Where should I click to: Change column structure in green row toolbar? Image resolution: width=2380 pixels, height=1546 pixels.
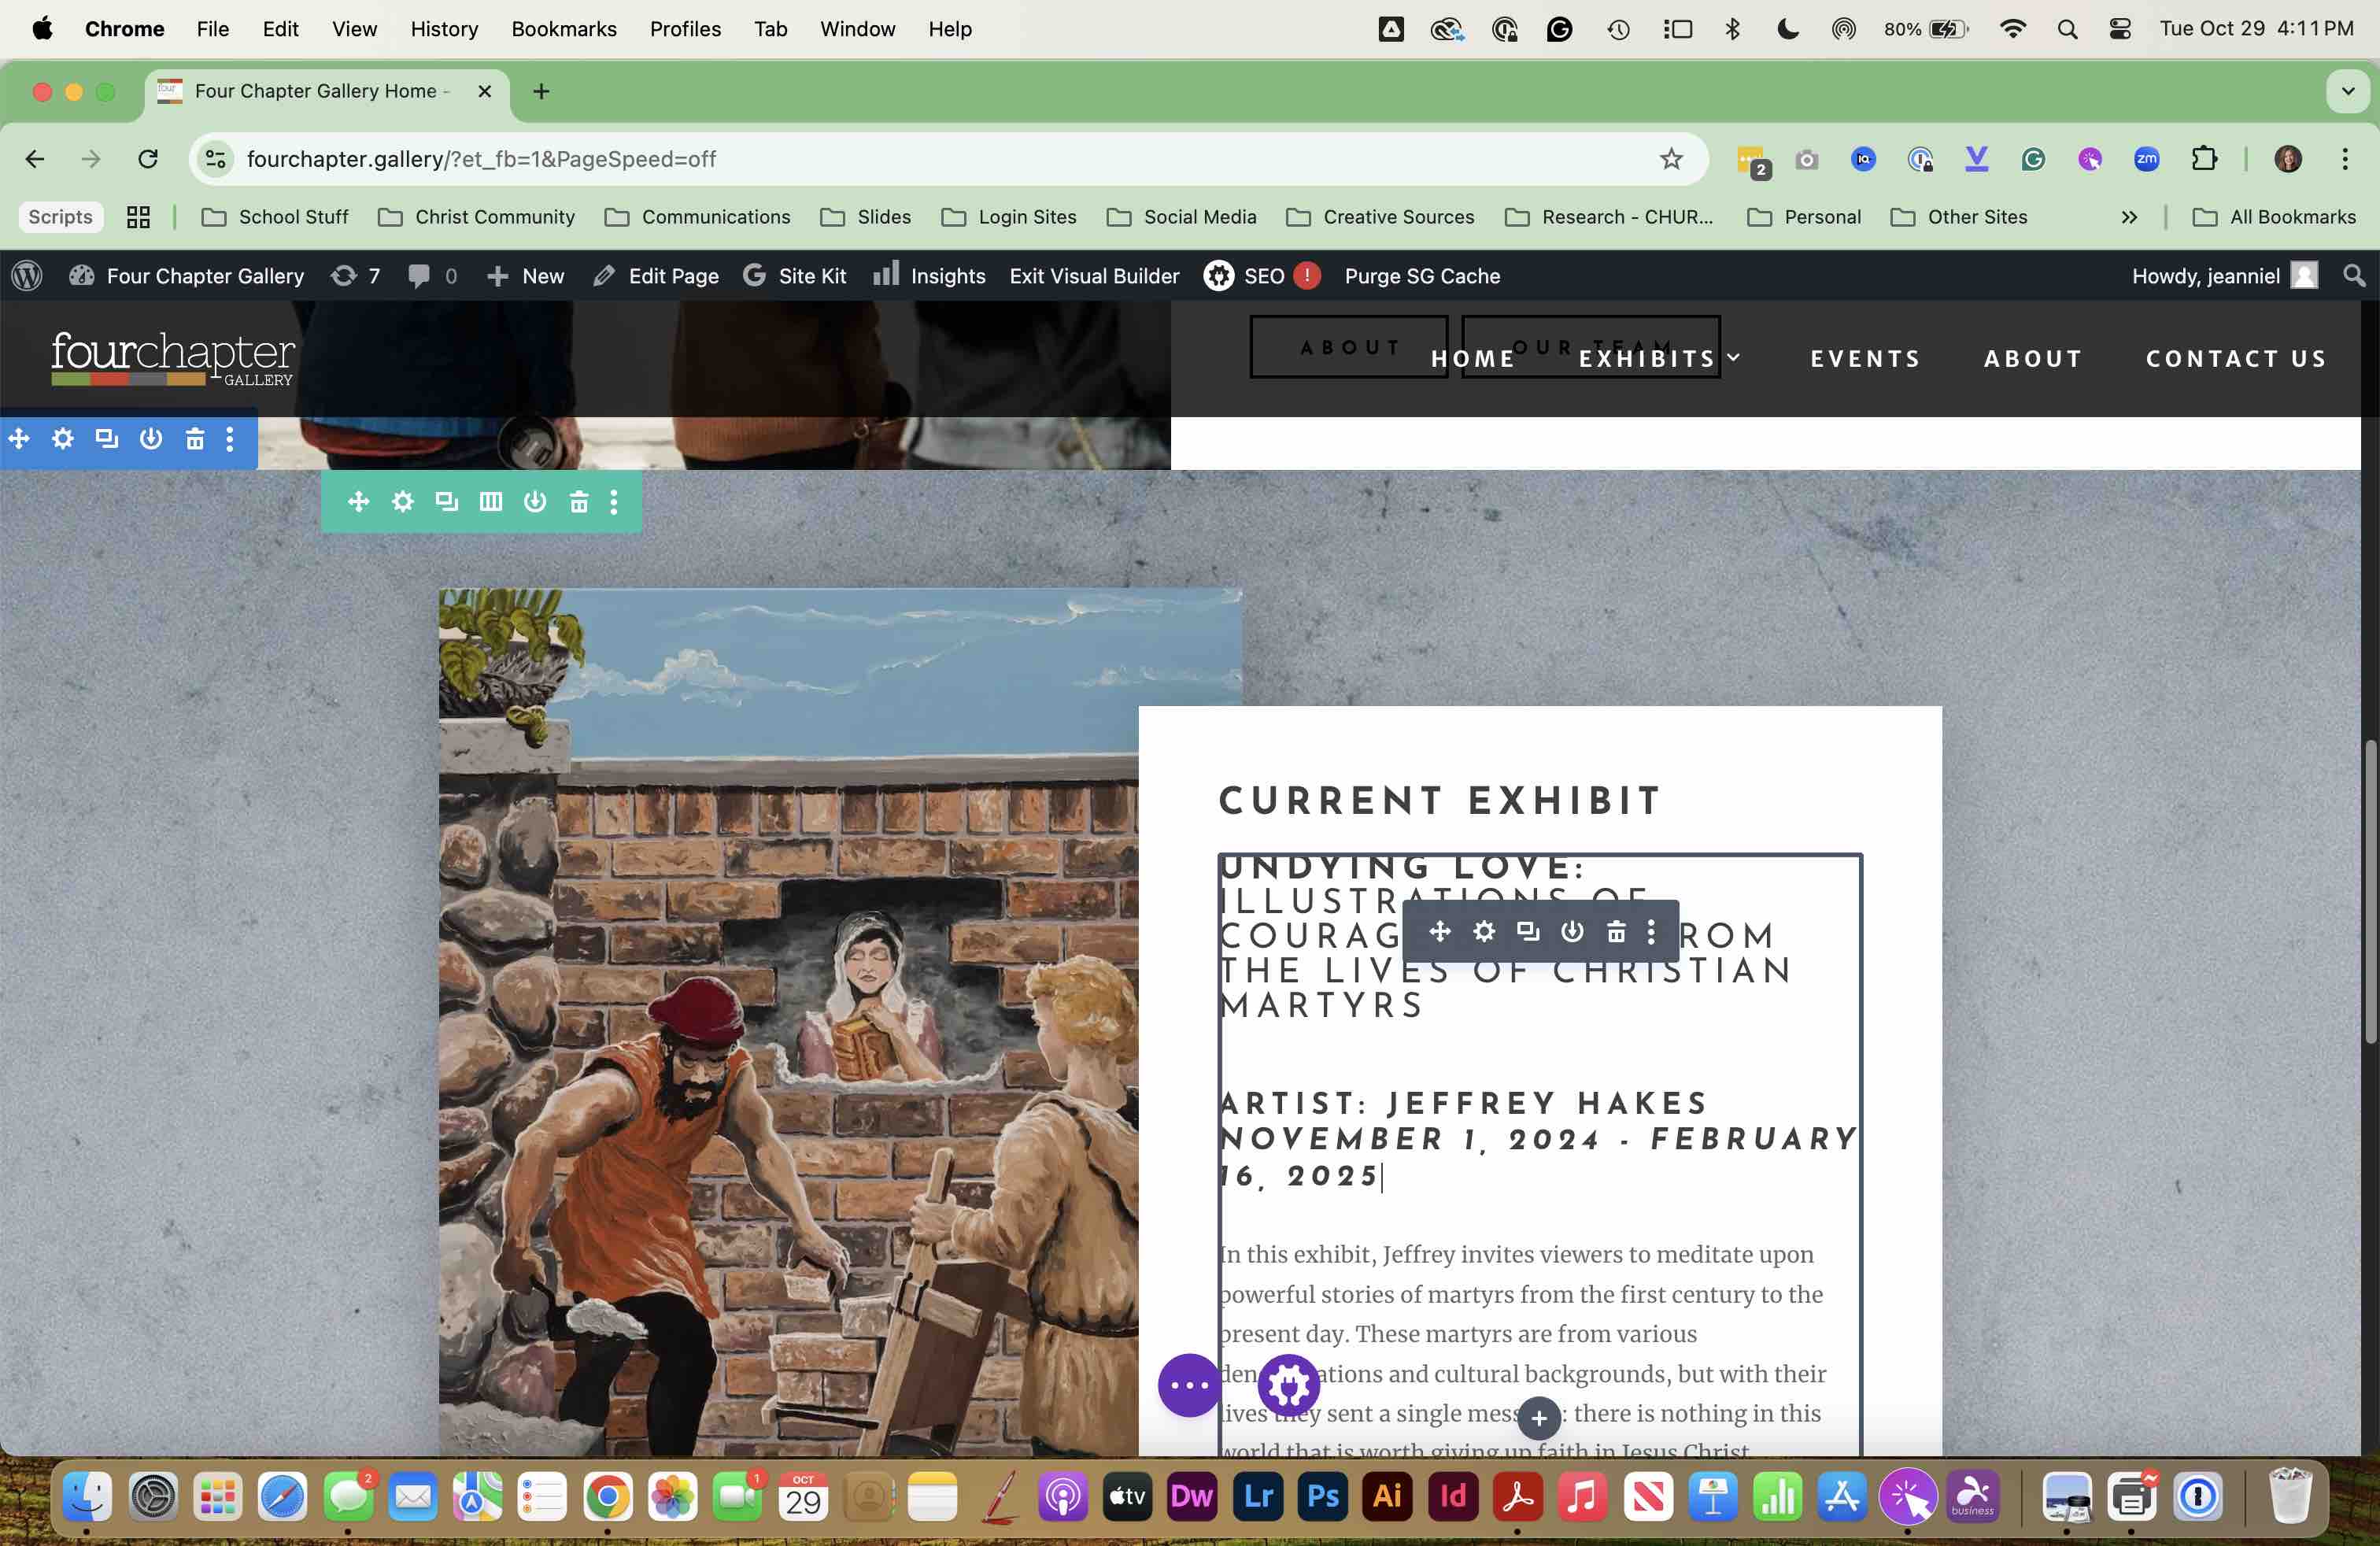[x=490, y=501]
